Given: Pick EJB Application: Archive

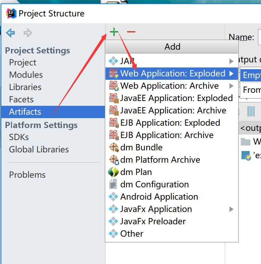Looking at the screenshot, I should 172,135.
